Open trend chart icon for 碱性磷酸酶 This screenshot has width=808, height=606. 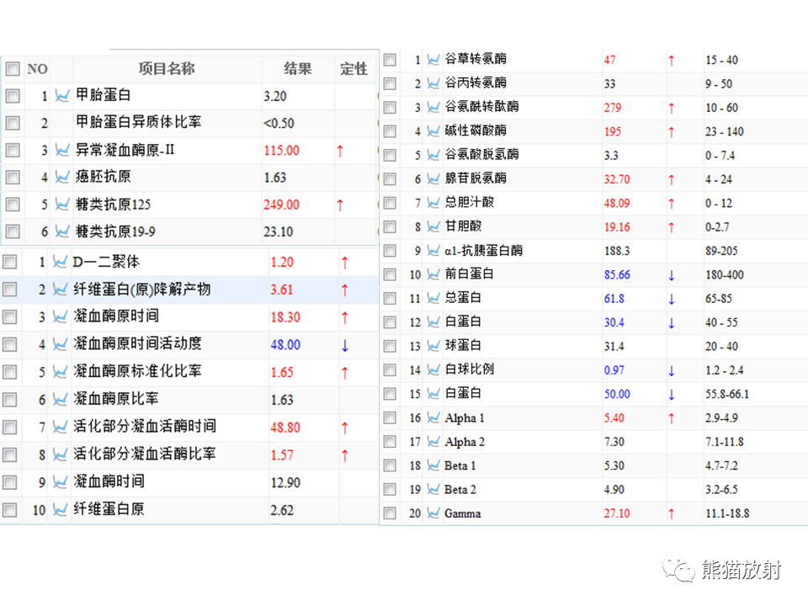pyautogui.click(x=433, y=131)
